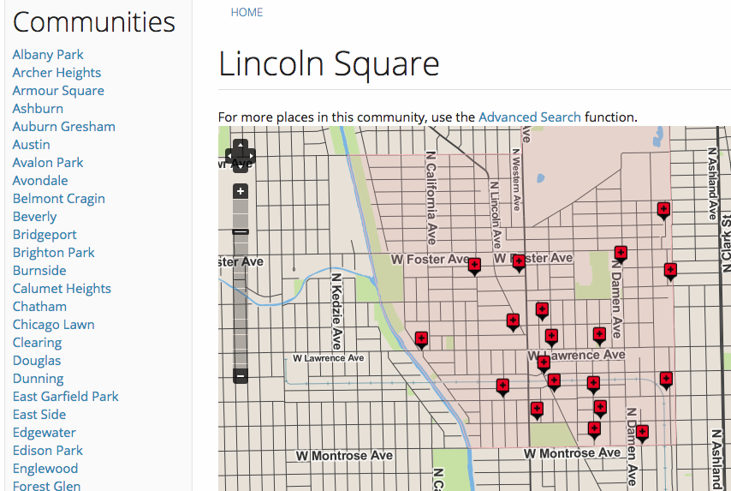Click the Communities sidebar heading

[94, 22]
